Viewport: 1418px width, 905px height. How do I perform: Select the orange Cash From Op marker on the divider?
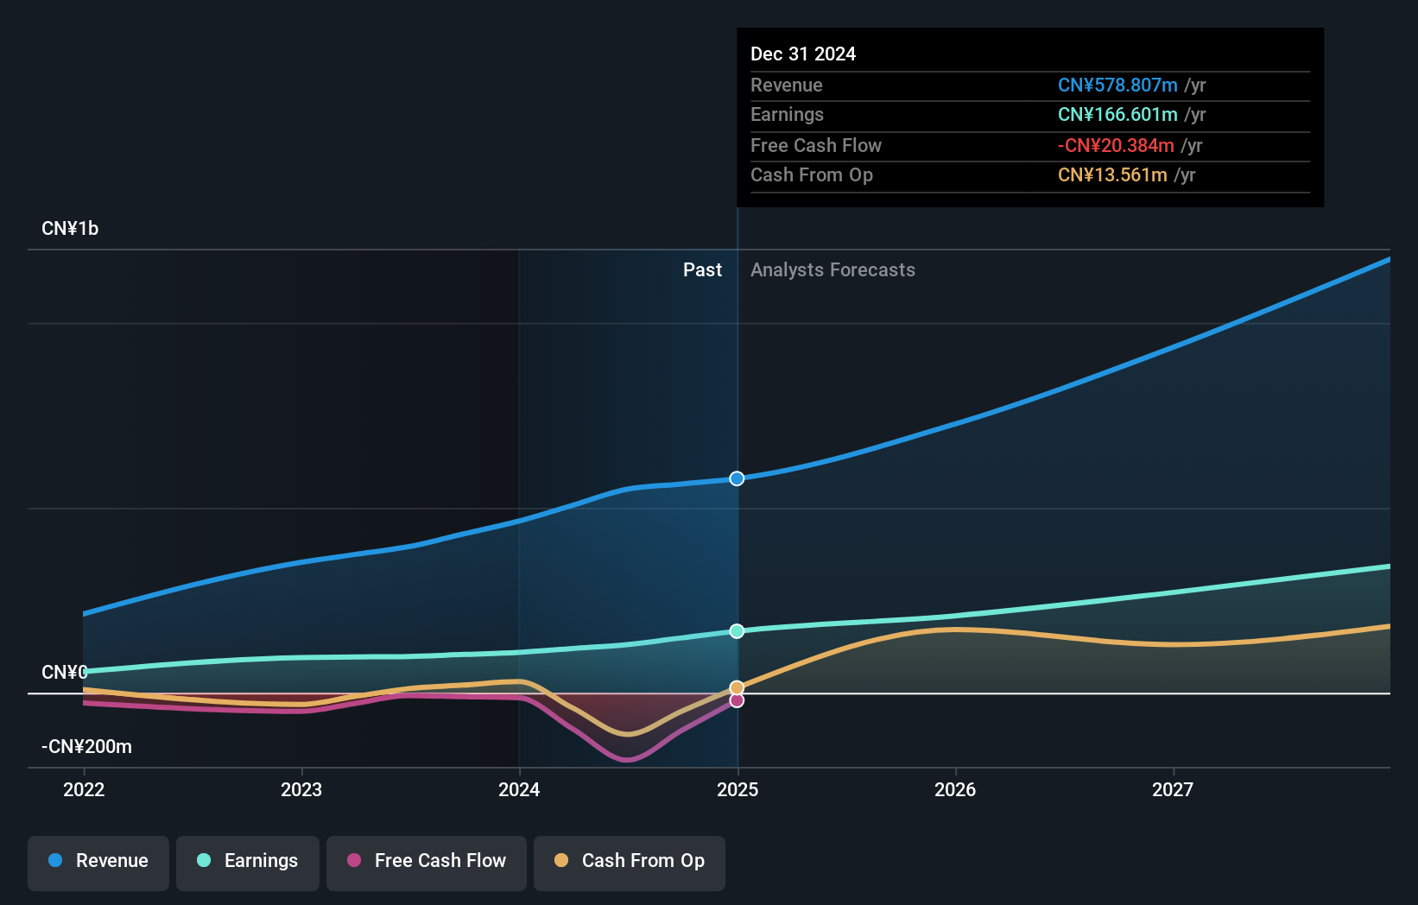(x=737, y=687)
